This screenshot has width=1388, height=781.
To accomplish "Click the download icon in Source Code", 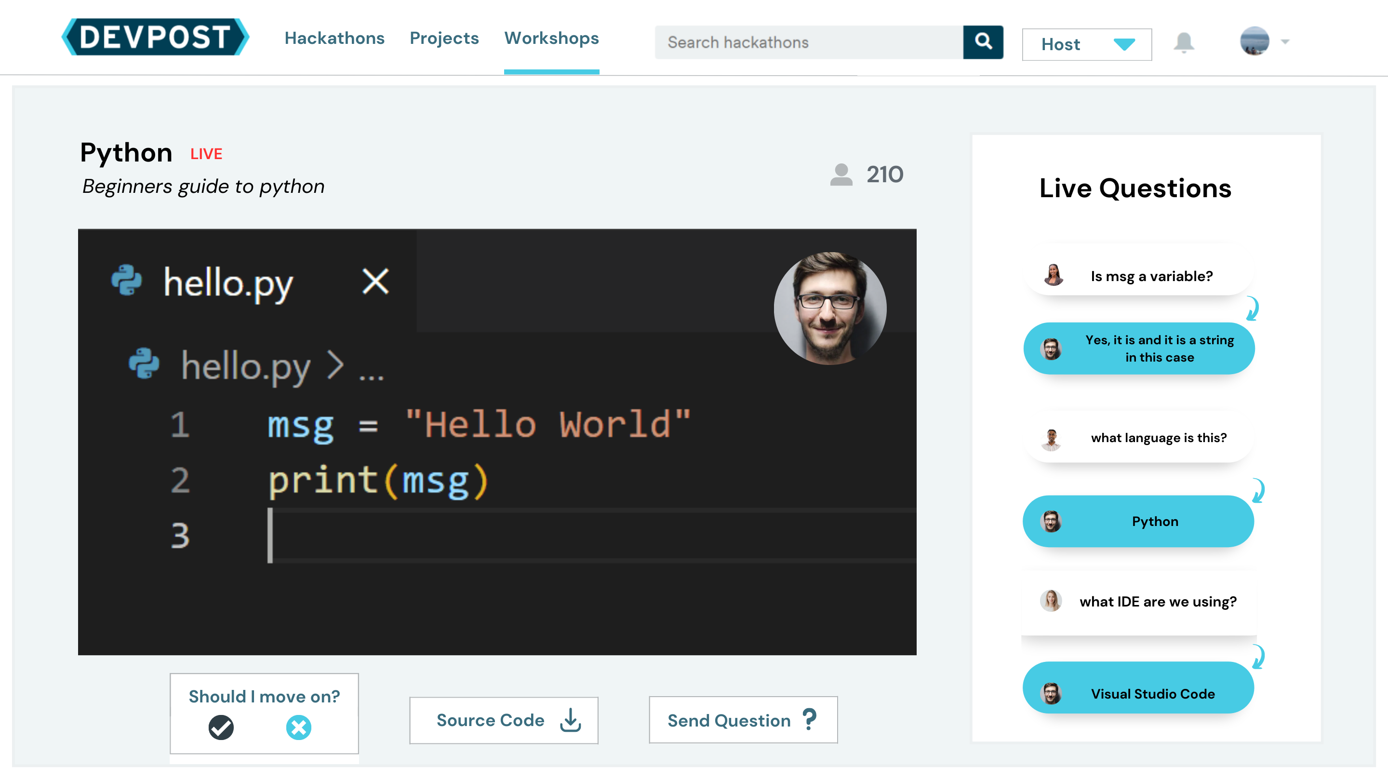I will [570, 720].
